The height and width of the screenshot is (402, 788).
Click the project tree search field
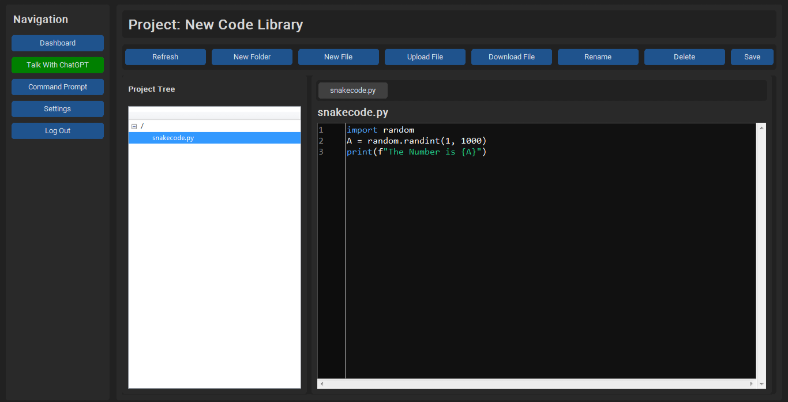click(x=214, y=112)
